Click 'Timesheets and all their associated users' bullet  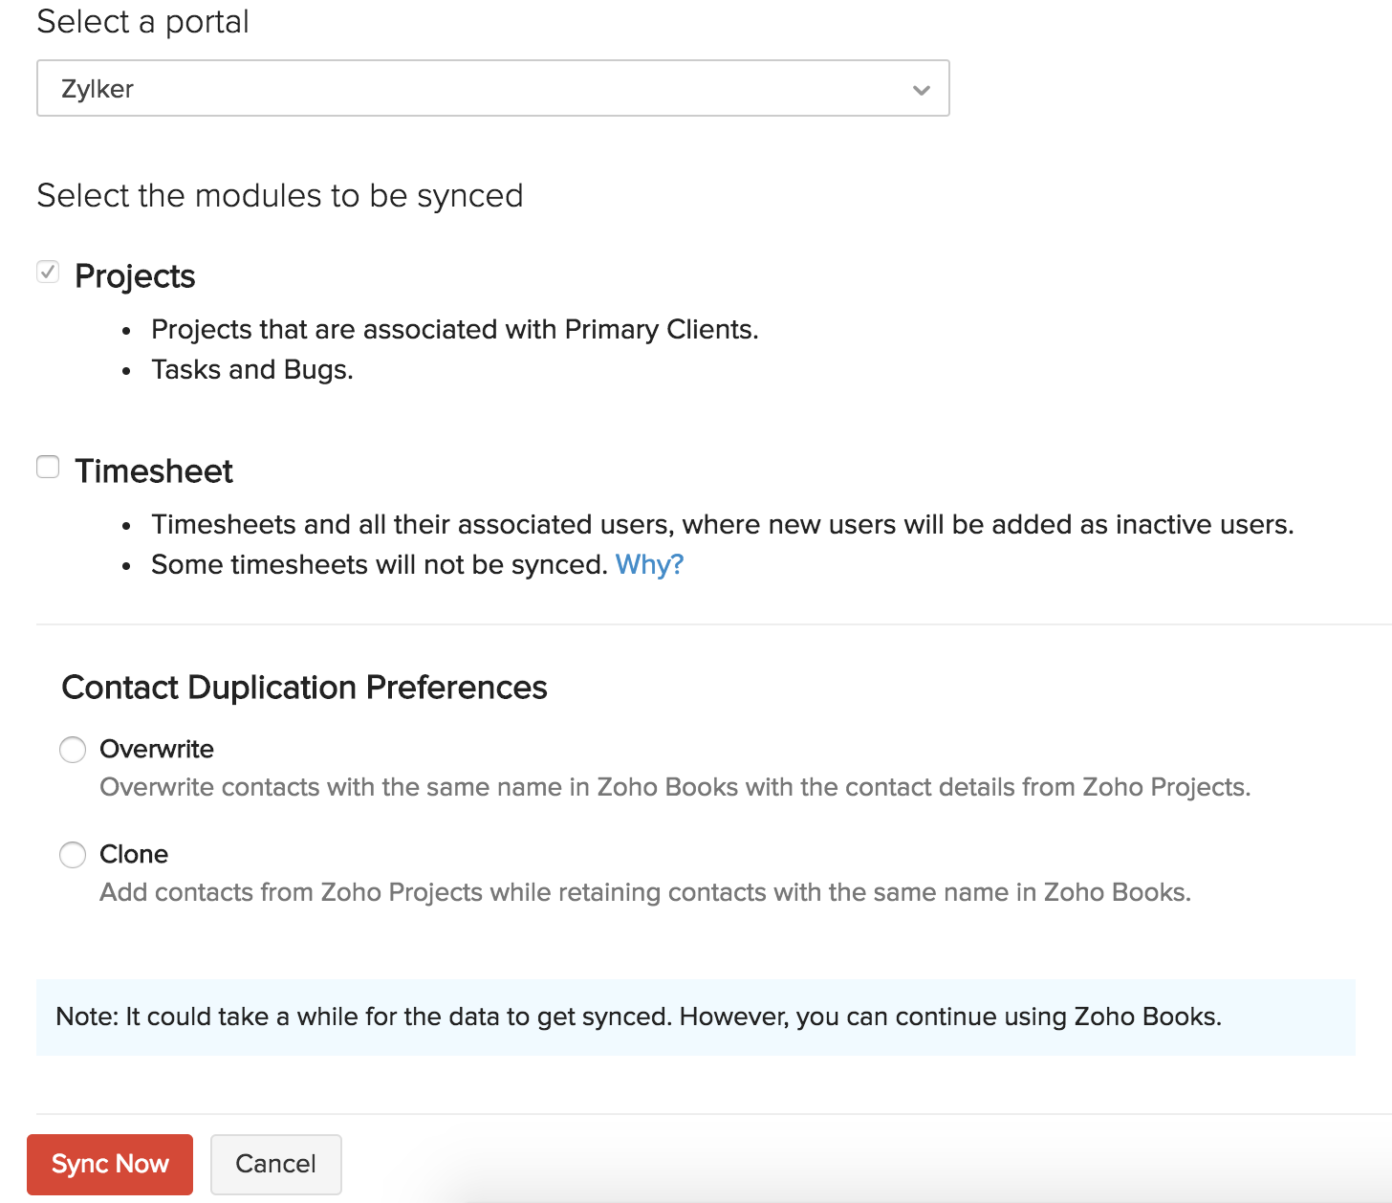coord(723,524)
